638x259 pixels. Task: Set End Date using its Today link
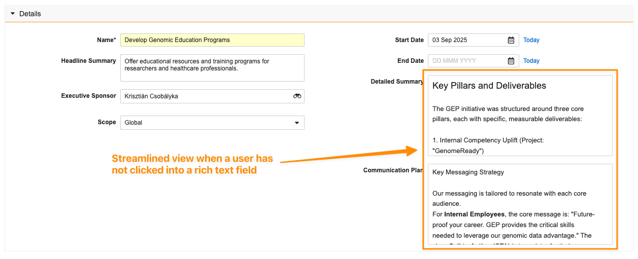[531, 61]
